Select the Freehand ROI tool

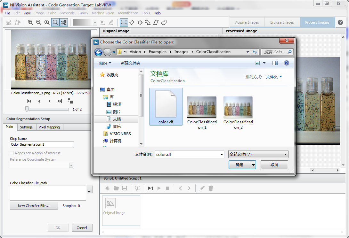pos(164,22)
